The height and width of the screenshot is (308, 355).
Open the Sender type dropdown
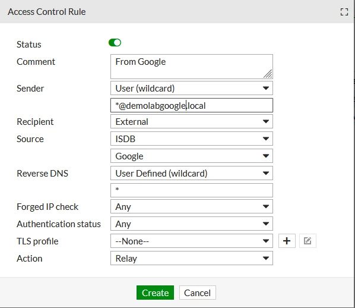coord(192,88)
